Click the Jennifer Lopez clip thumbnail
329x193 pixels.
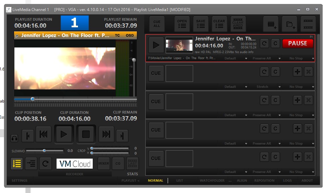[179, 45]
